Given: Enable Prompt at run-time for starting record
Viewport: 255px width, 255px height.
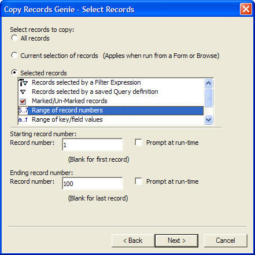Looking at the screenshot, I should [138, 143].
